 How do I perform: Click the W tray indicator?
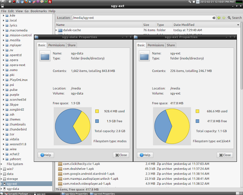(198, 2)
